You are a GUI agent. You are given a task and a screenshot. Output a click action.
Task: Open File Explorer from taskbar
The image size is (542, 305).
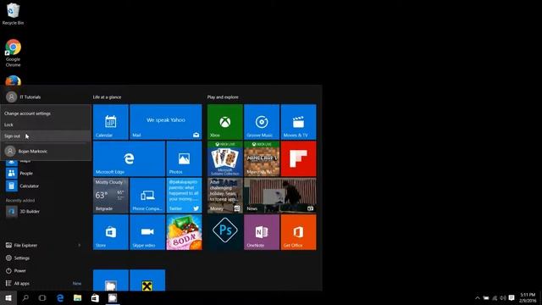point(77,297)
